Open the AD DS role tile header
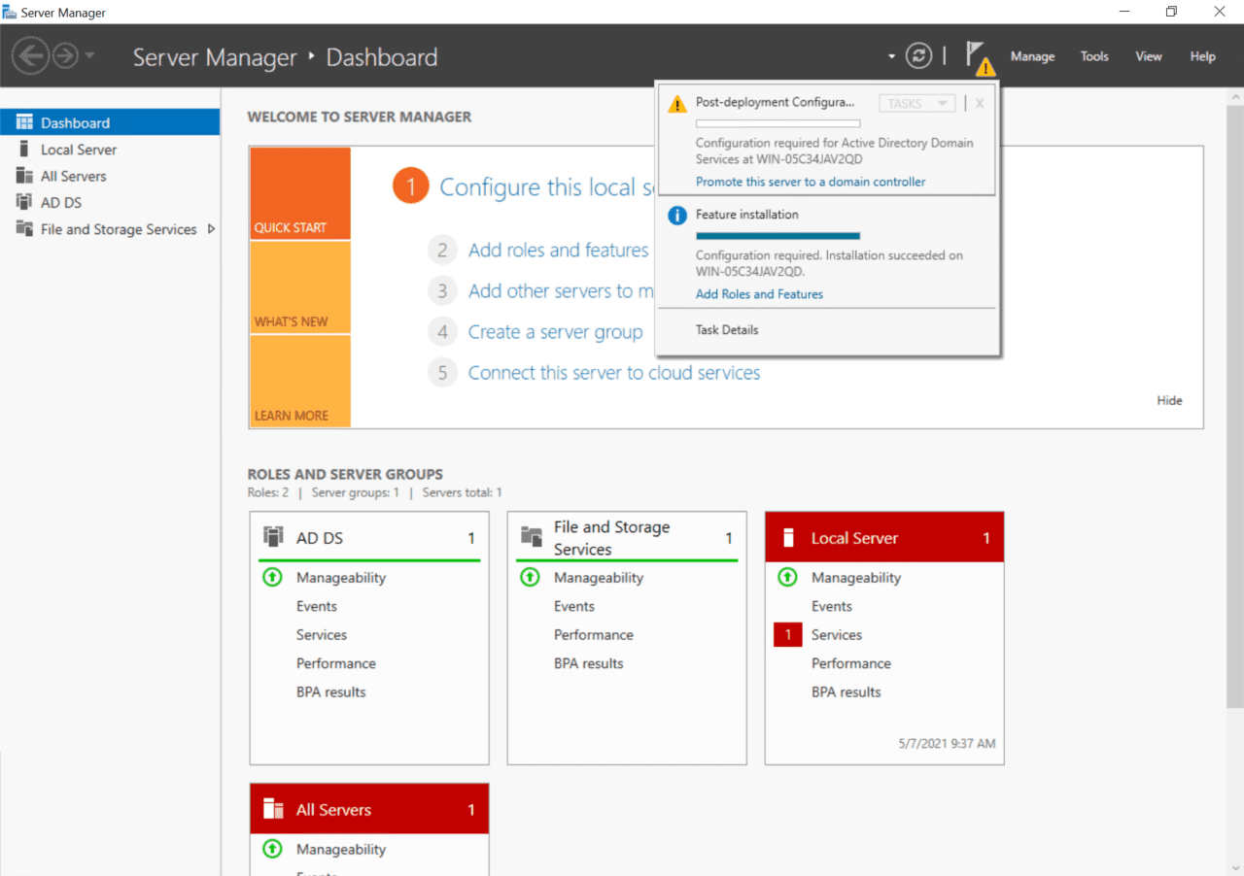This screenshot has height=876, width=1244. click(369, 538)
